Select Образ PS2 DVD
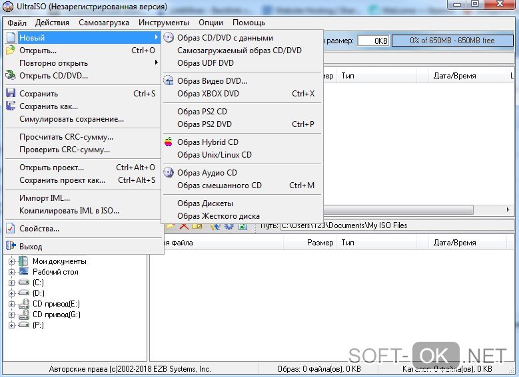Screen dimensions: 519x377 [x=242, y=124]
